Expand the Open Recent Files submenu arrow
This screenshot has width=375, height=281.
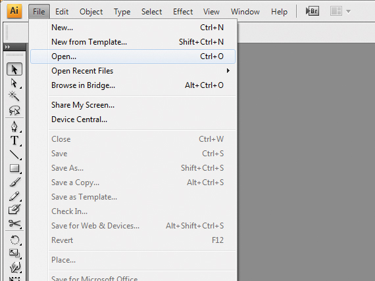coord(228,71)
